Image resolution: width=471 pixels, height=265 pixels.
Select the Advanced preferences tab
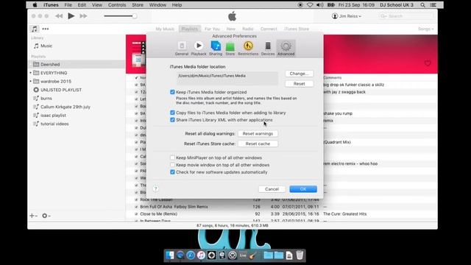click(x=286, y=49)
